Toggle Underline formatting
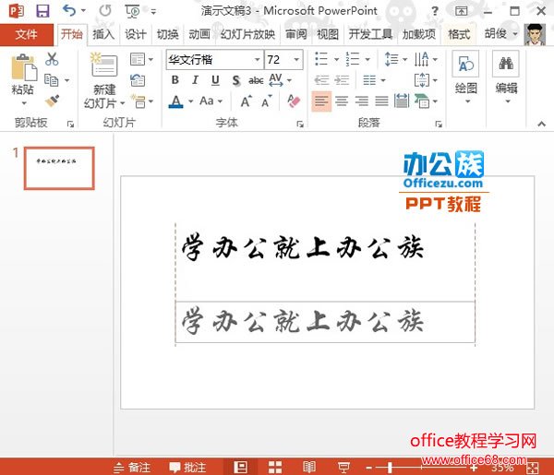Image resolution: width=554 pixels, height=475 pixels. [215, 80]
